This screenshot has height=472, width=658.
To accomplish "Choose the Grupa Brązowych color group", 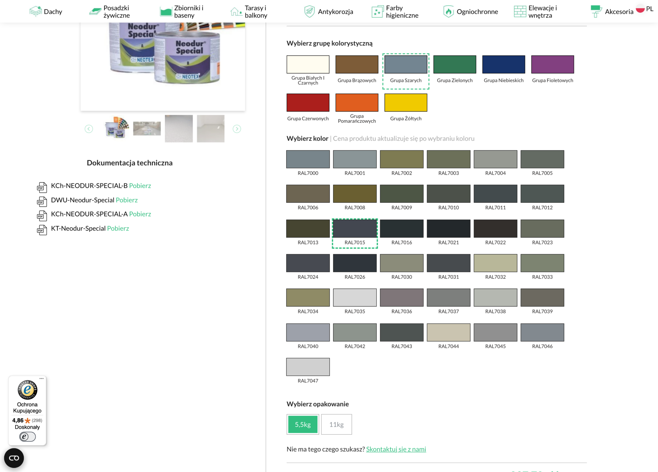I will [357, 64].
